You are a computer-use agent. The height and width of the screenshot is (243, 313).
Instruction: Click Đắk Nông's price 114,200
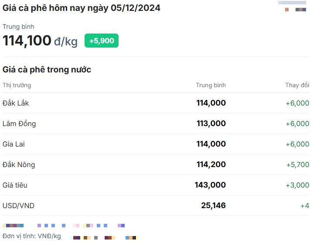click(x=211, y=164)
